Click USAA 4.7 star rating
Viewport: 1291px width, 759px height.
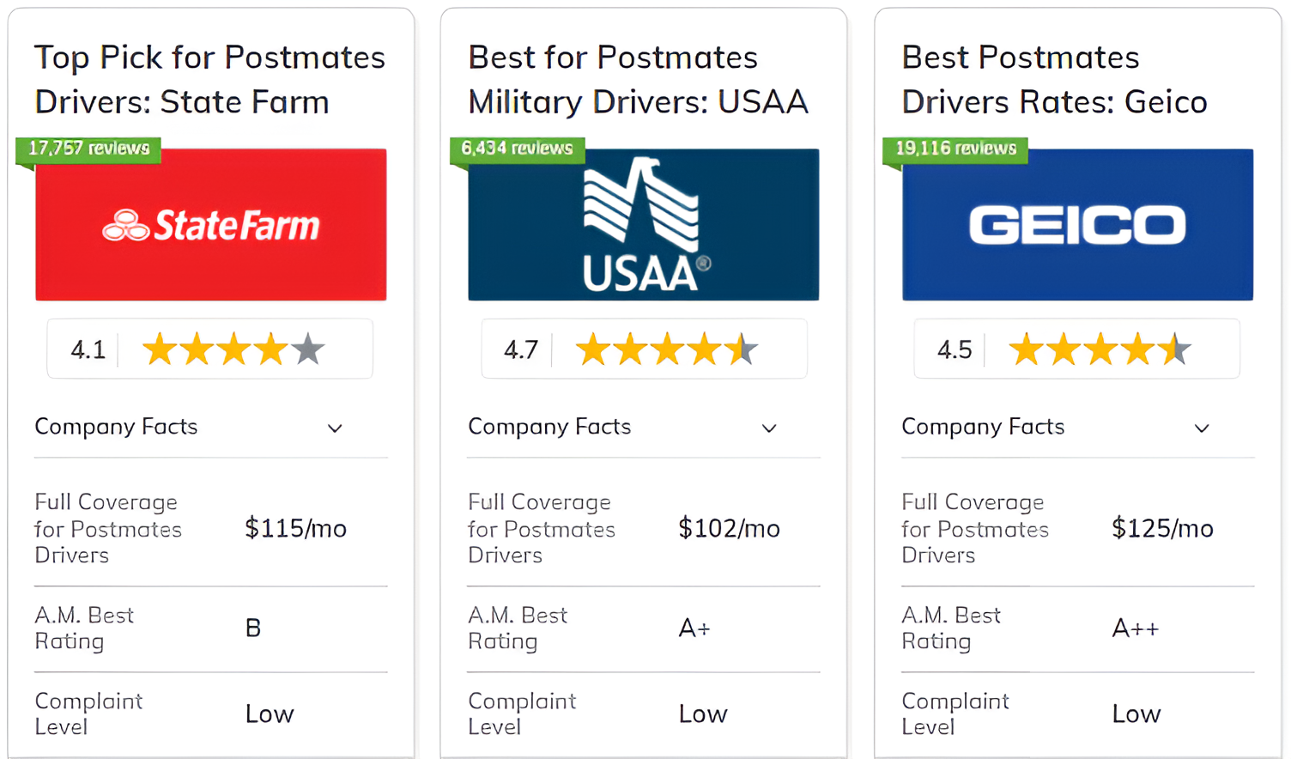pyautogui.click(x=644, y=349)
